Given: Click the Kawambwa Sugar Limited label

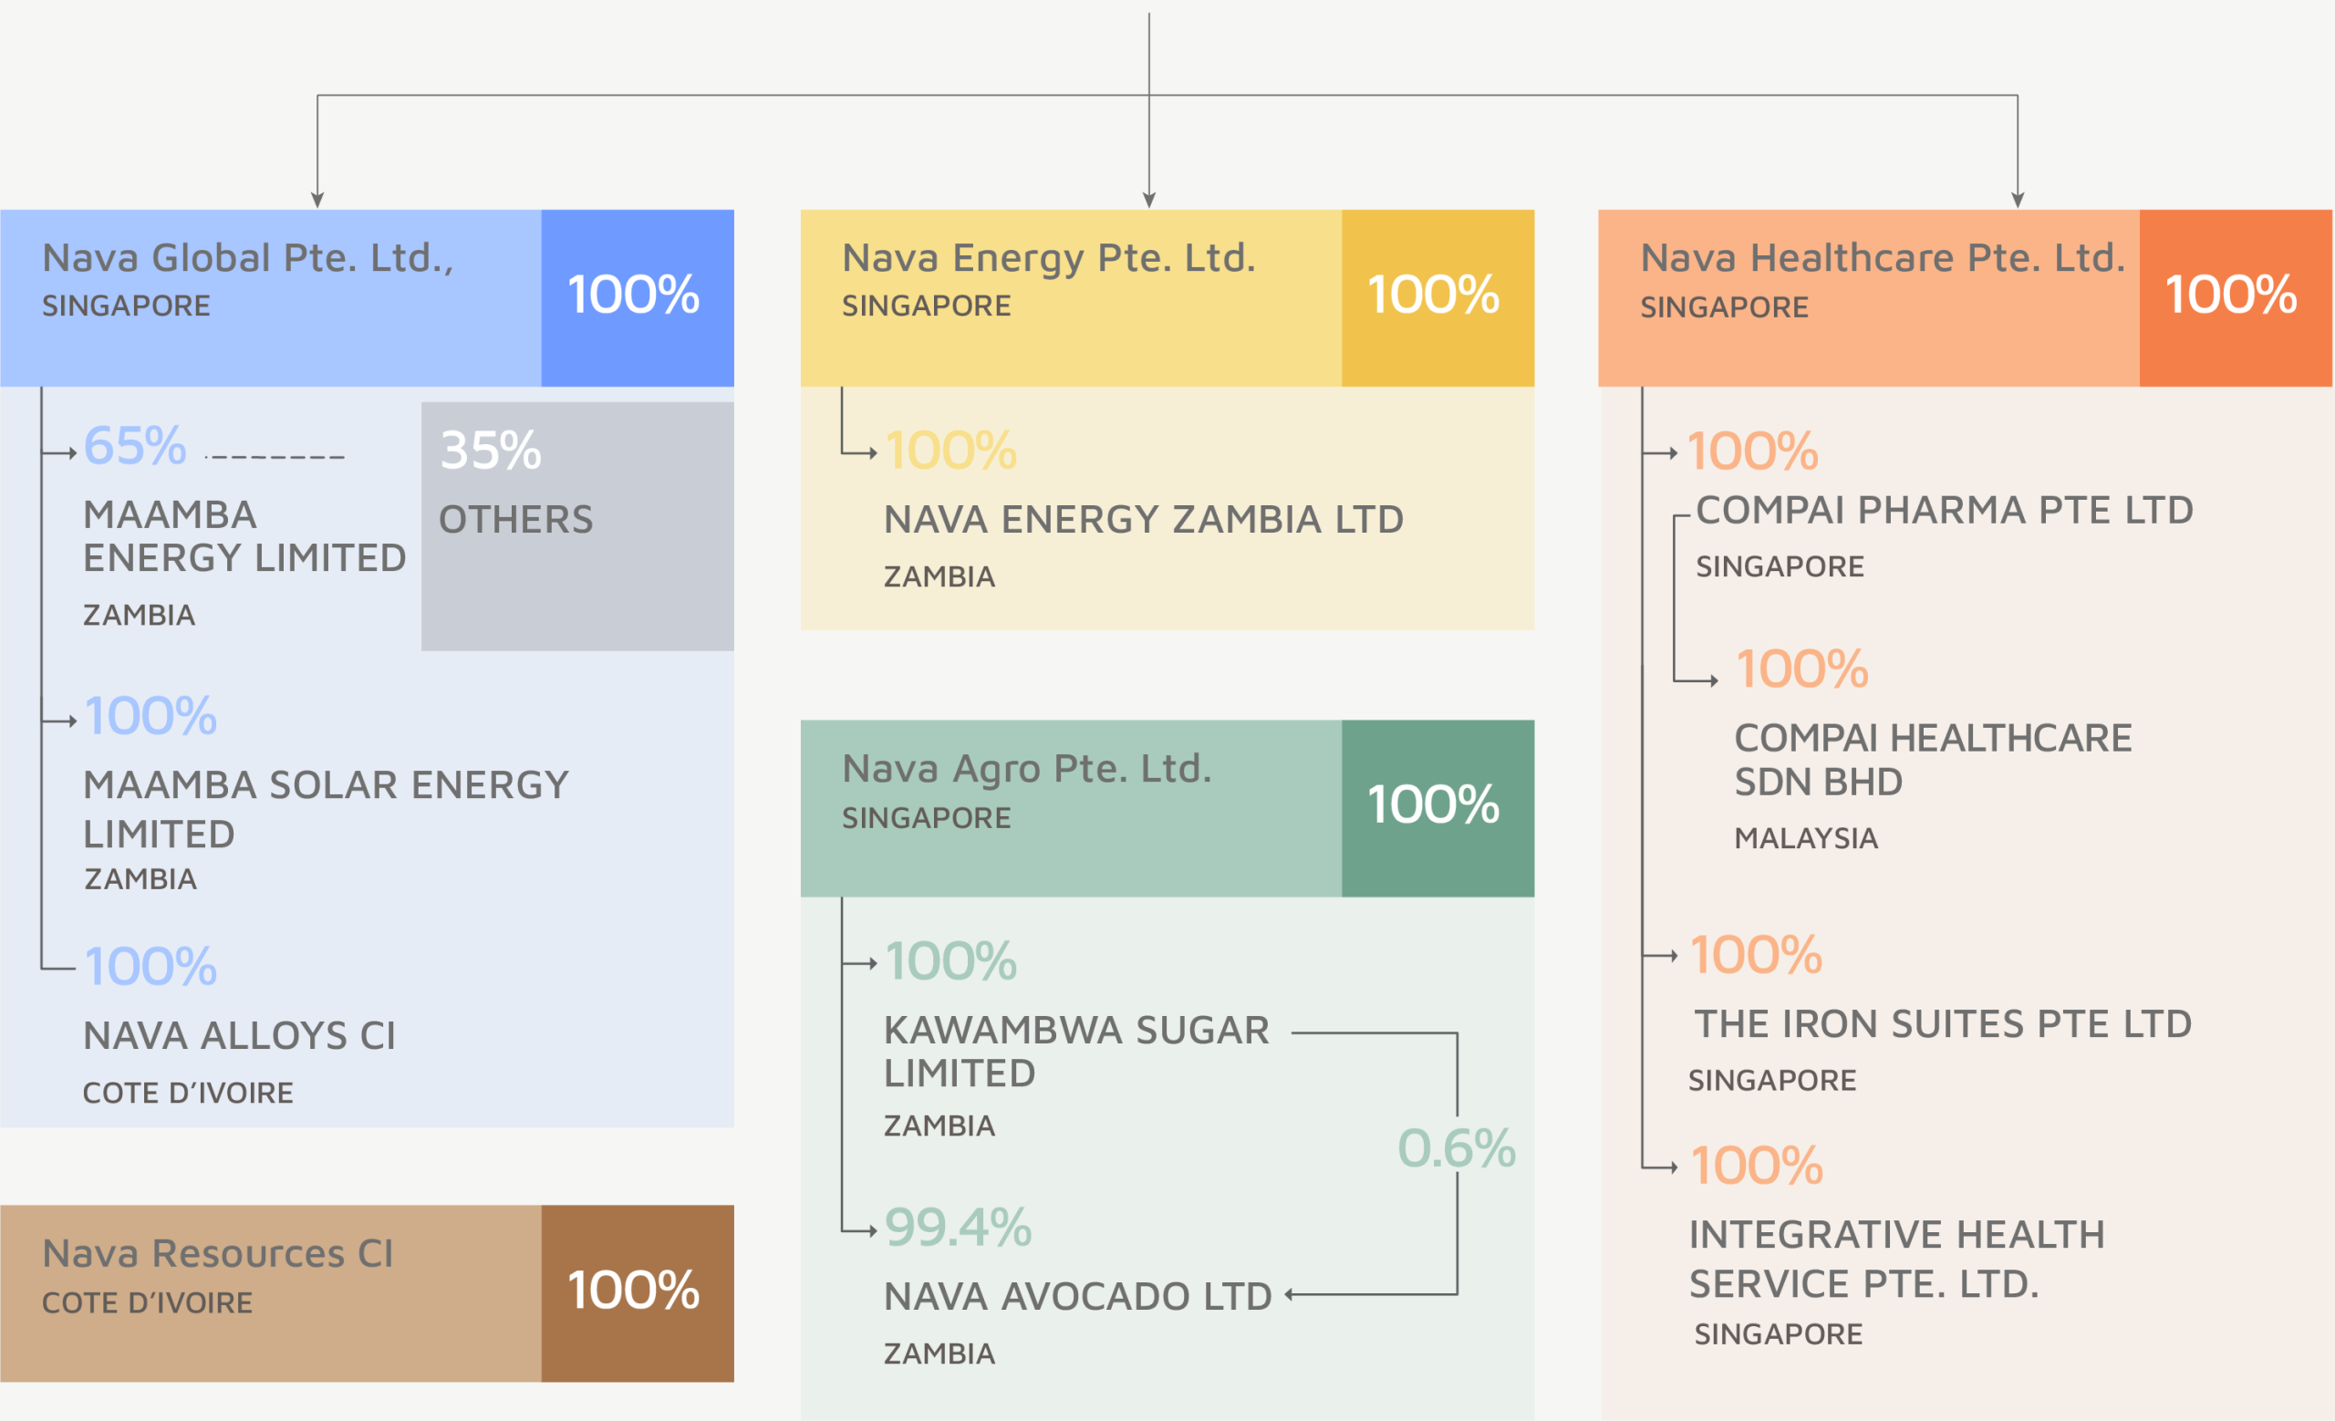Looking at the screenshot, I should (1075, 1052).
